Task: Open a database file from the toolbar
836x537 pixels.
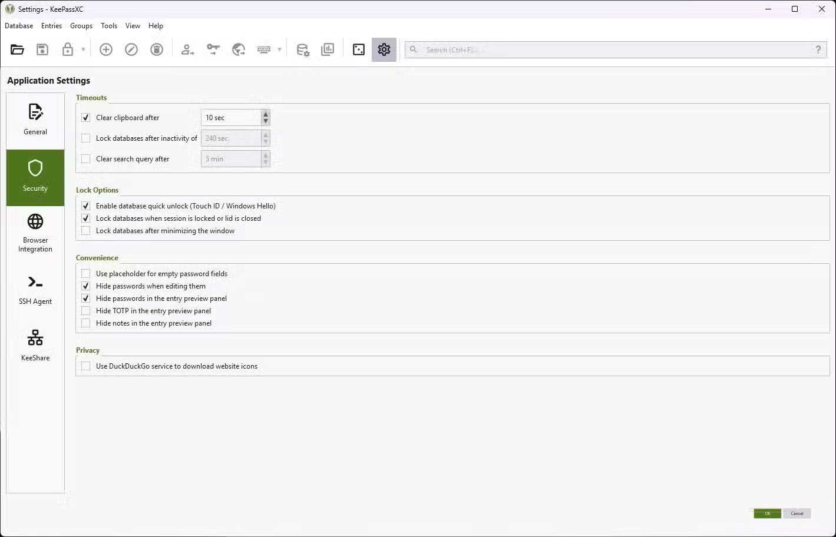Action: tap(16, 49)
